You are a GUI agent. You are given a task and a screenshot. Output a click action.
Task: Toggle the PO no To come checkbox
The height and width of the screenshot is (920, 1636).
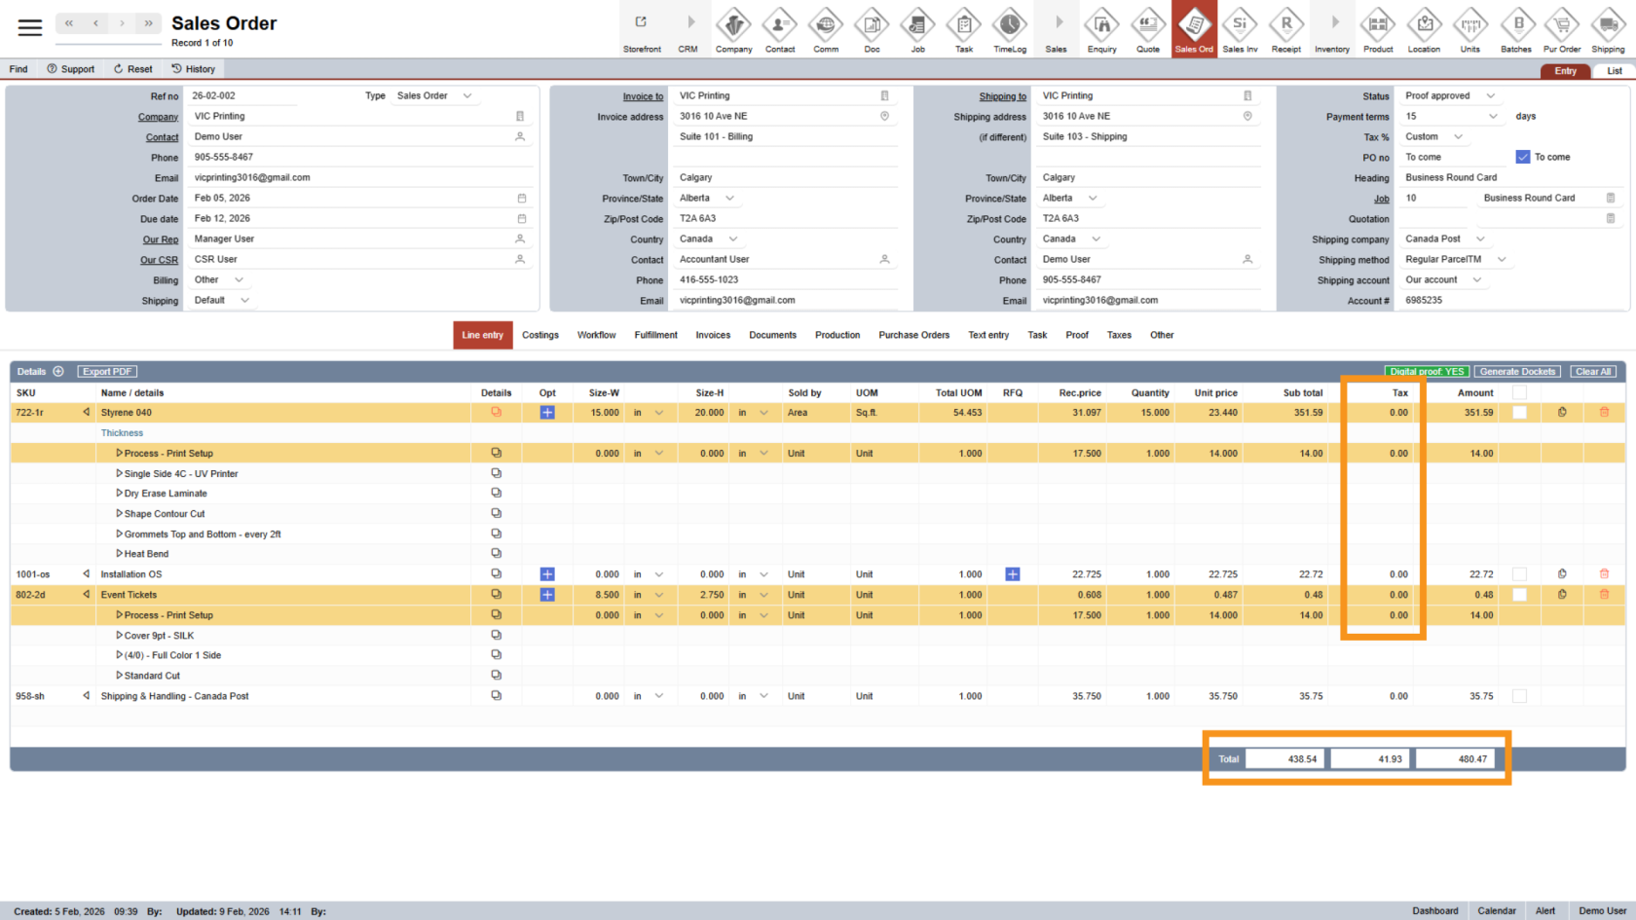tap(1523, 157)
